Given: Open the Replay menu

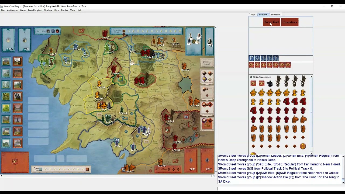Looking at the screenshot, I should click(64, 10).
